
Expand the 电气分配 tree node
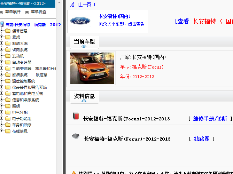click(x=2, y=112)
